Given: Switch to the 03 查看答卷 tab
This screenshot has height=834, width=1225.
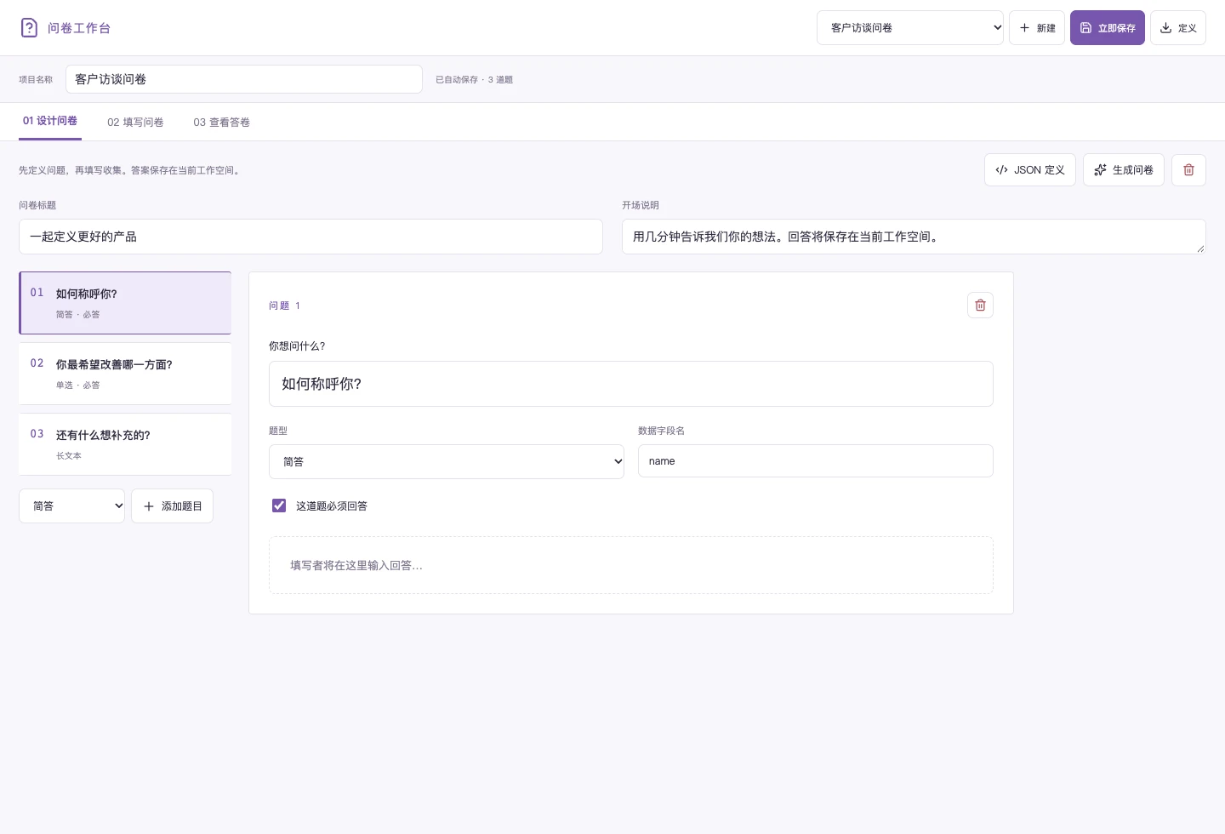Looking at the screenshot, I should coord(221,122).
